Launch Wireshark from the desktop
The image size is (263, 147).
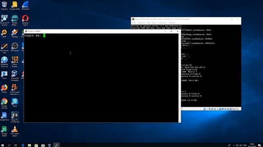25,5
